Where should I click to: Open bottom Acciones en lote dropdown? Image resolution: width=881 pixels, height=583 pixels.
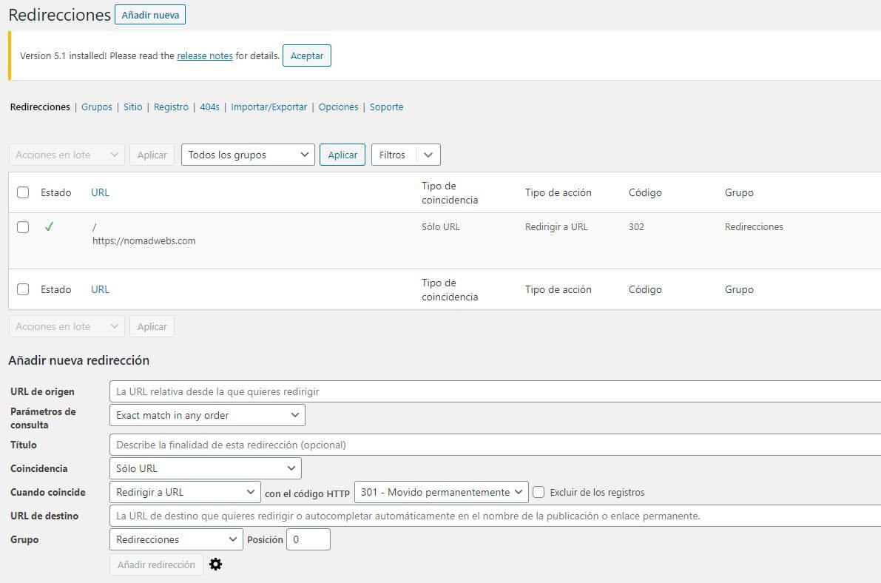tap(67, 326)
